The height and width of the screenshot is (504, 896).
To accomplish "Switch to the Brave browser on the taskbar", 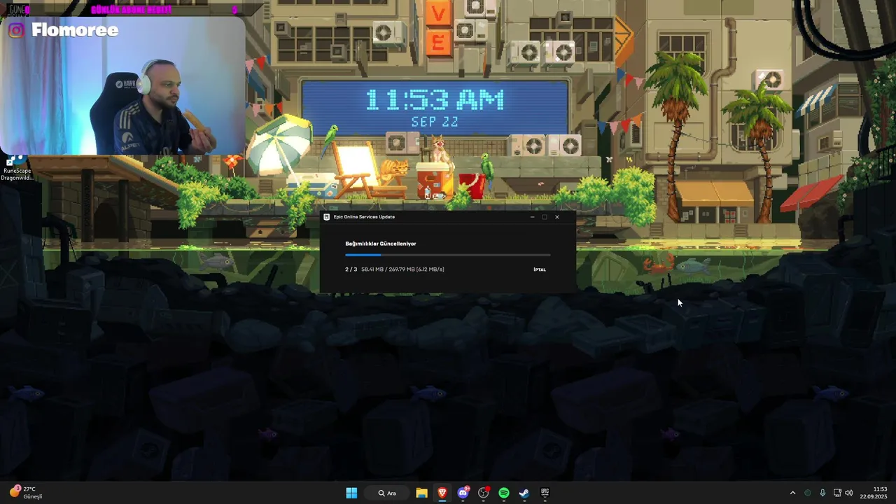I will (442, 493).
